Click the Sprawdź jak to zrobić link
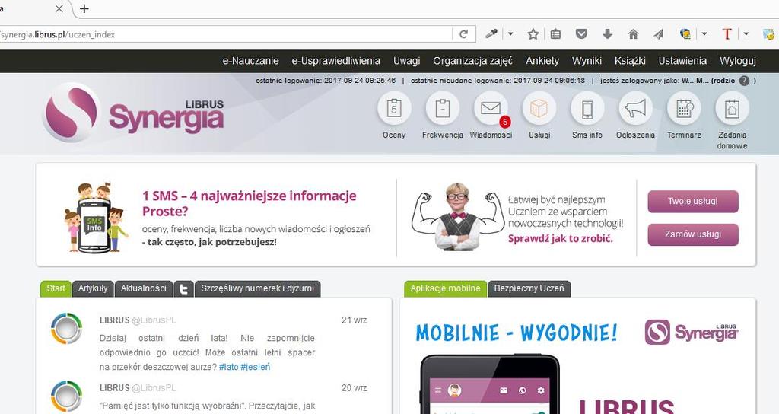 tap(561, 238)
